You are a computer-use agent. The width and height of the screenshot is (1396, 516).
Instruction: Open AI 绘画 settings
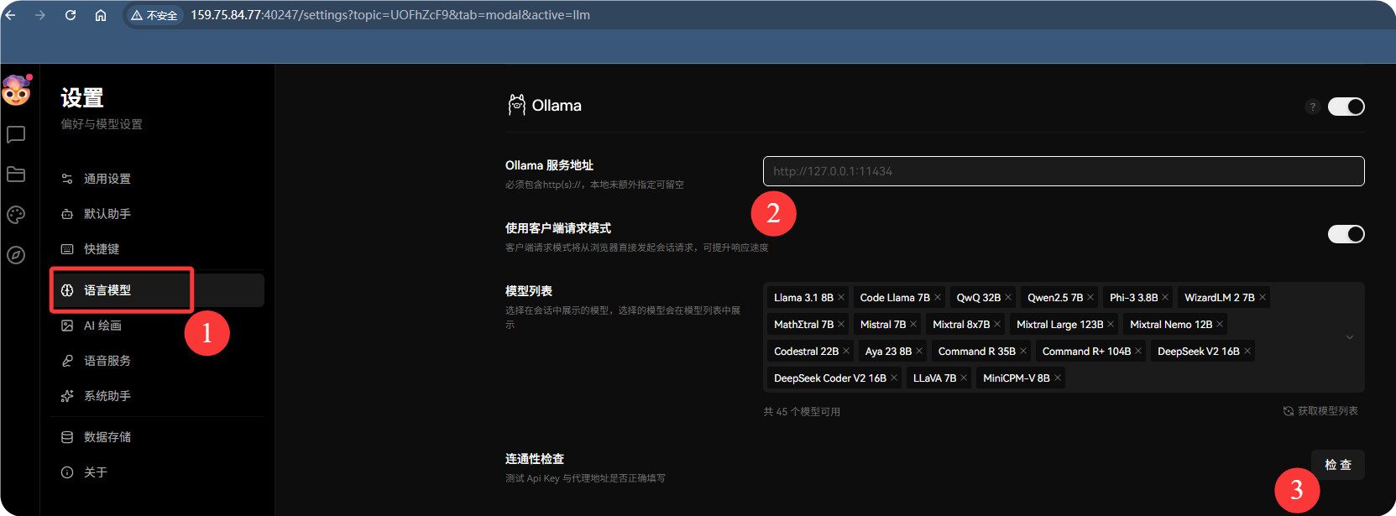point(157,326)
